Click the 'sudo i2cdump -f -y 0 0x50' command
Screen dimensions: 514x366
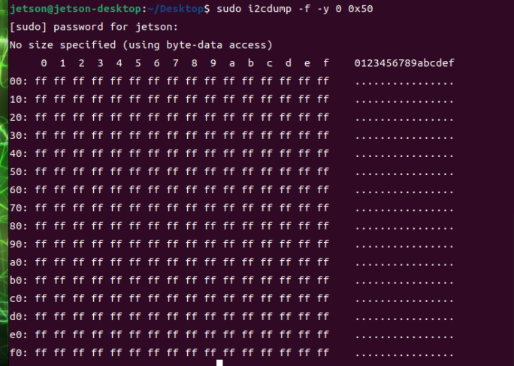click(295, 8)
